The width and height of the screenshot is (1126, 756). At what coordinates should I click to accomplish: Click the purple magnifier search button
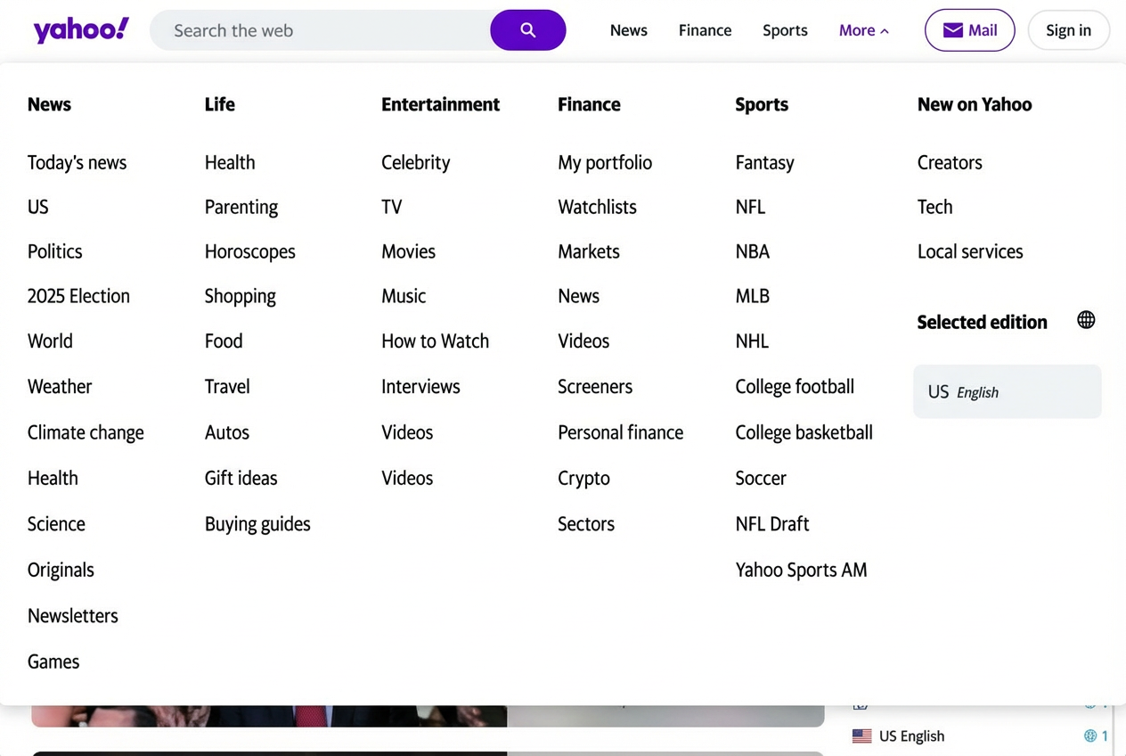tap(528, 30)
